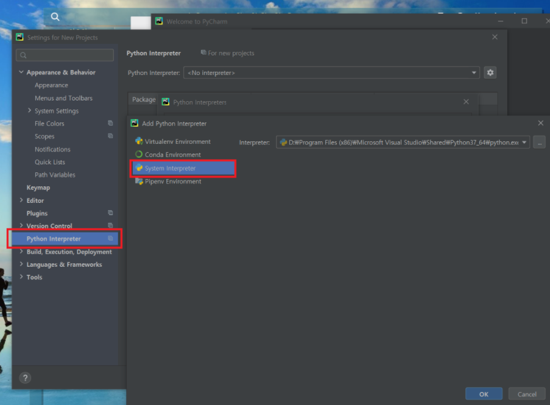Click PyCharm icon in Python Interpreters dialog title

(166, 102)
